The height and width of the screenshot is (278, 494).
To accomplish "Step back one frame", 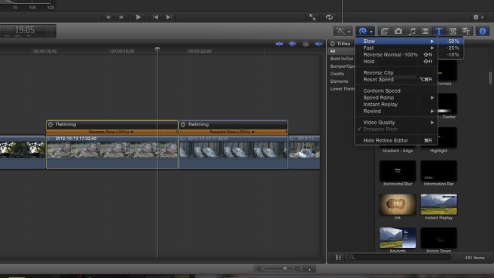I will click(108, 17).
